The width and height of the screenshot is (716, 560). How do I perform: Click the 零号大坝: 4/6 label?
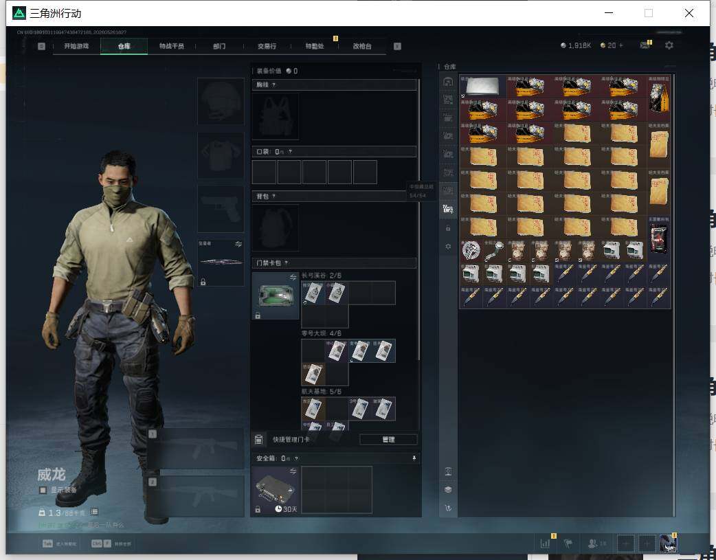(x=321, y=333)
